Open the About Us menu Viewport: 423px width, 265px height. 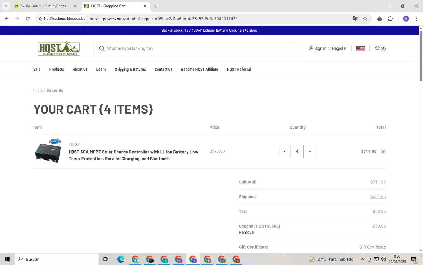coord(80,69)
